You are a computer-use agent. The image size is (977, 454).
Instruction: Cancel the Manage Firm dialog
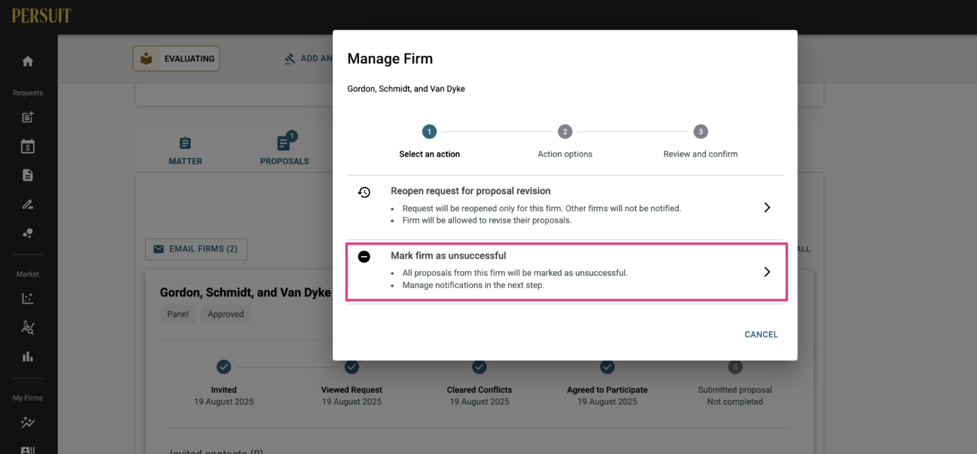[x=761, y=334]
